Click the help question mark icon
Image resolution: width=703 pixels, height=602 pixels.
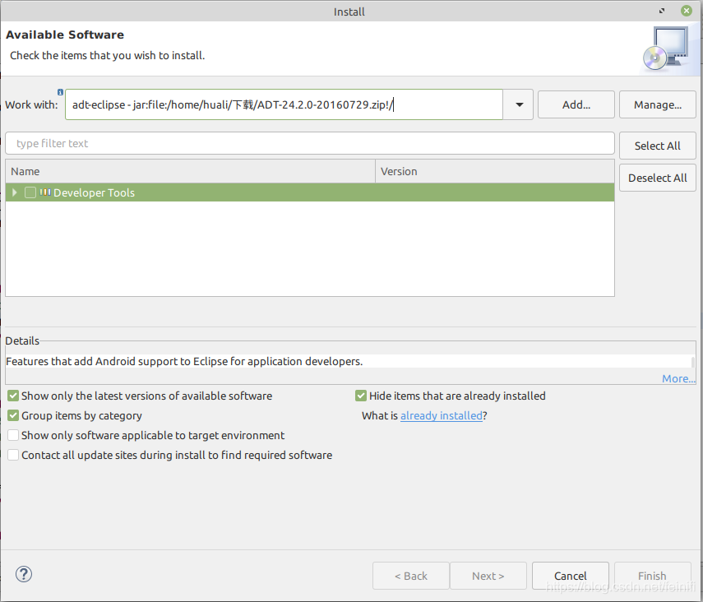pyautogui.click(x=24, y=574)
